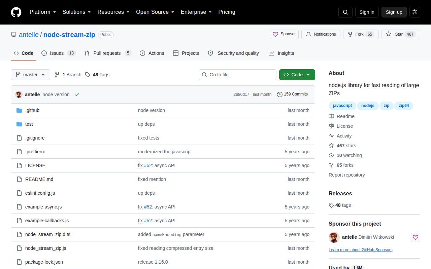Open example-callbacks.js file
The image size is (431, 269).
coord(47,221)
